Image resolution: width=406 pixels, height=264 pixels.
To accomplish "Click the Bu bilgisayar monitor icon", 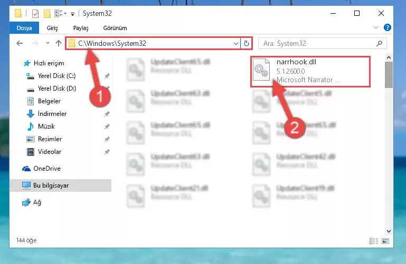I will 26,185.
